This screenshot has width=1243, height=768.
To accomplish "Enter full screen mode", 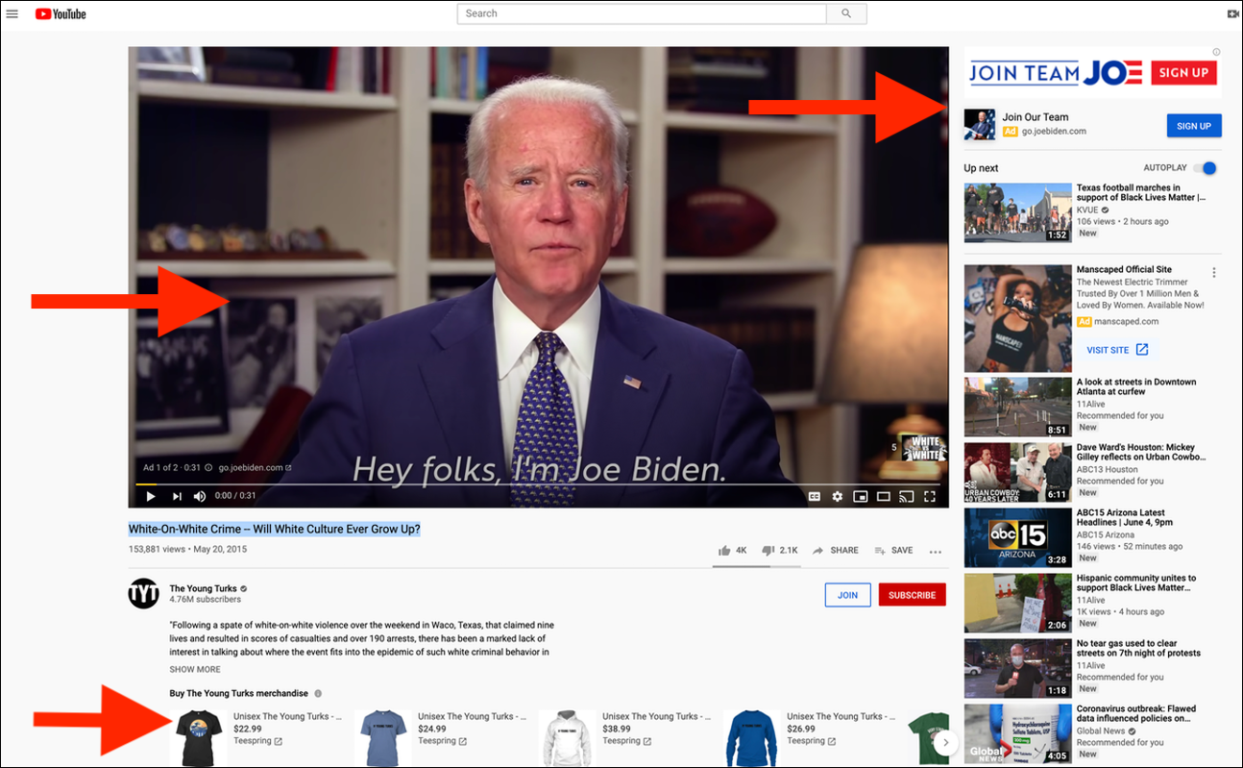I will pyautogui.click(x=930, y=496).
